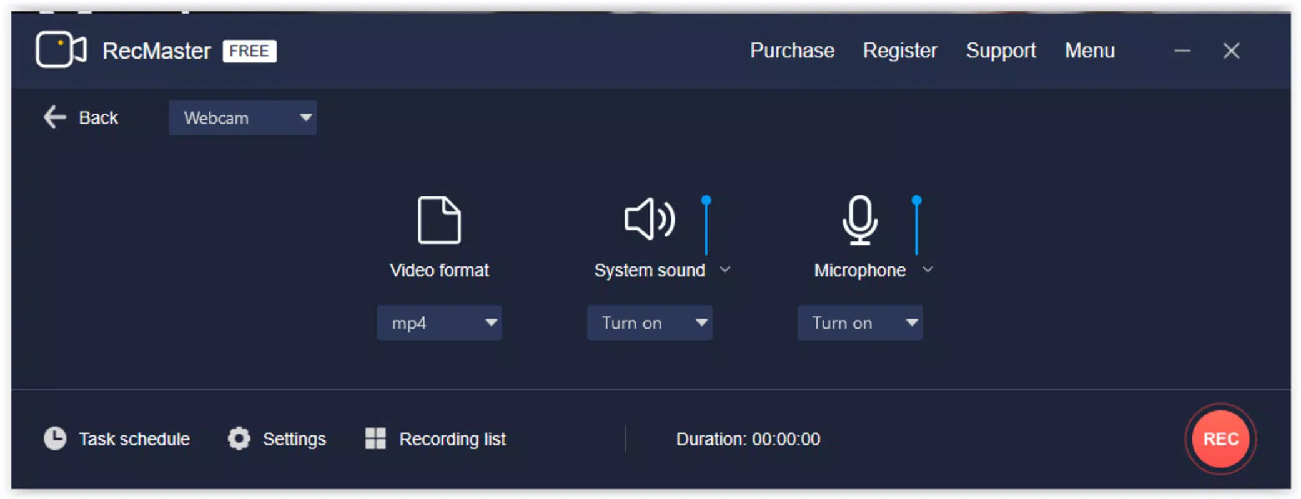Screen dimensions: 1301x499
Task: Click the Duration: 00:00:00 readout
Action: pyautogui.click(x=748, y=439)
